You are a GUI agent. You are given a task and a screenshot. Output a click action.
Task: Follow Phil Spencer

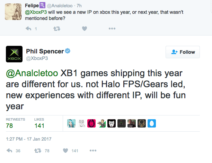183,52
